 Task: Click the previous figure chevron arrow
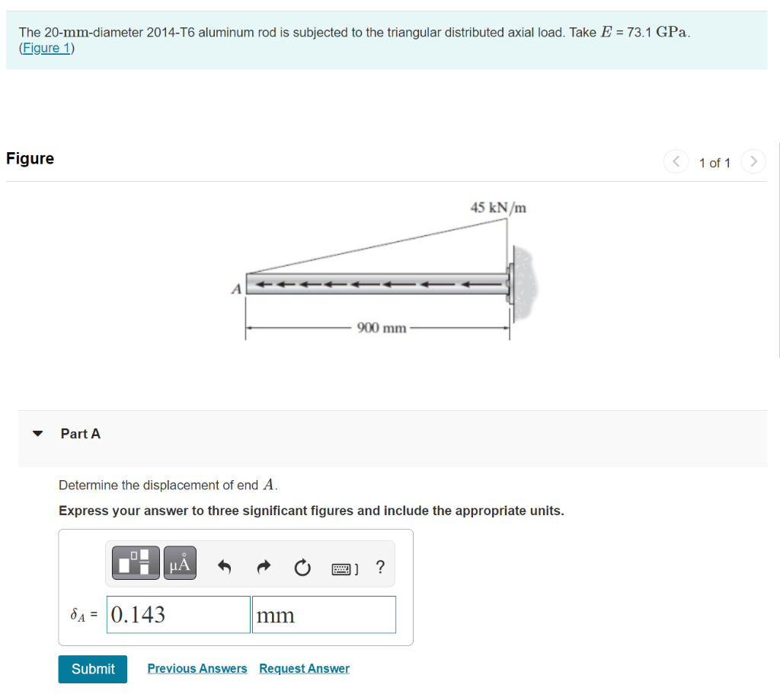[676, 161]
